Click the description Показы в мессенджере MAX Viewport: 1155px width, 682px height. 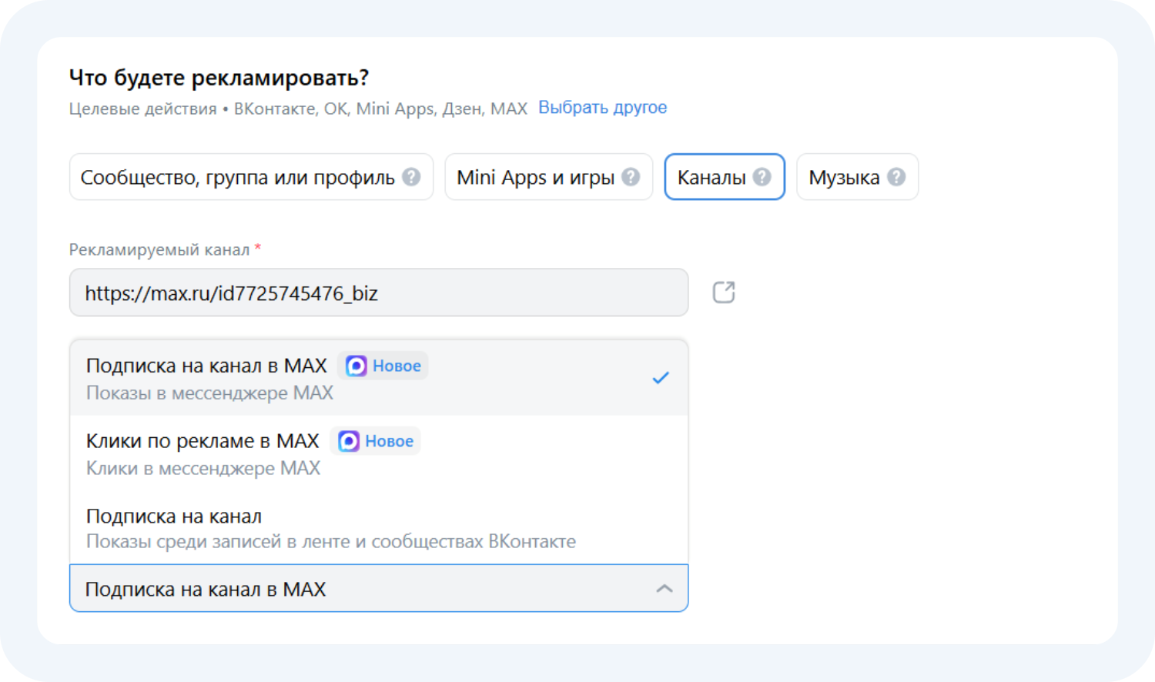209,393
